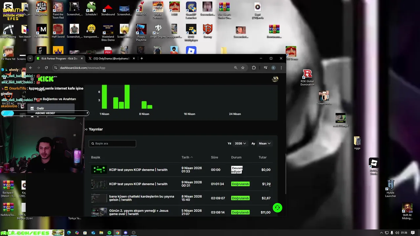Click the zoom magnifier in address bar
Screen dimensions: 420x236
(x=236, y=68)
